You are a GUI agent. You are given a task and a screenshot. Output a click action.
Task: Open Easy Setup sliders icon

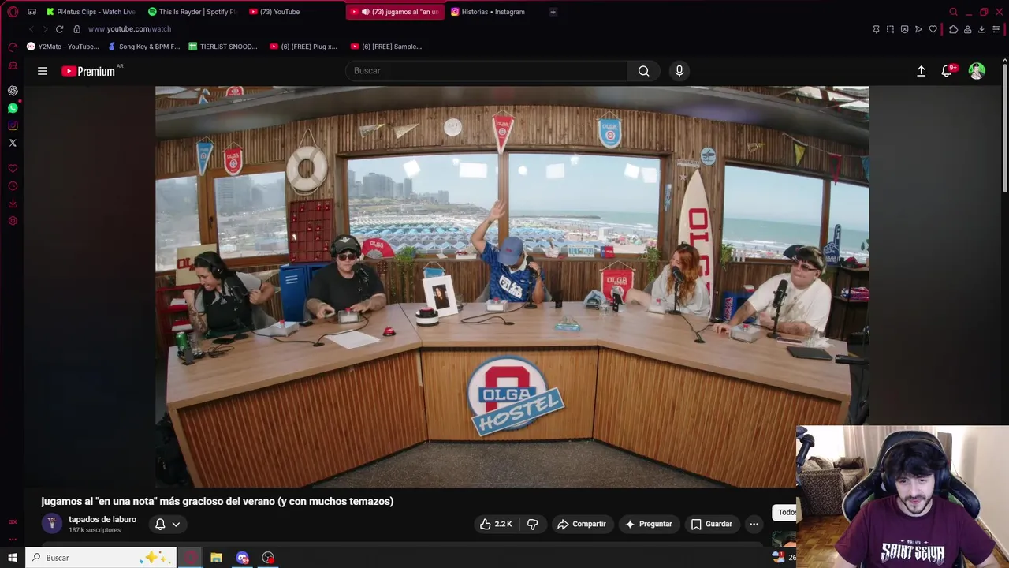(996, 29)
